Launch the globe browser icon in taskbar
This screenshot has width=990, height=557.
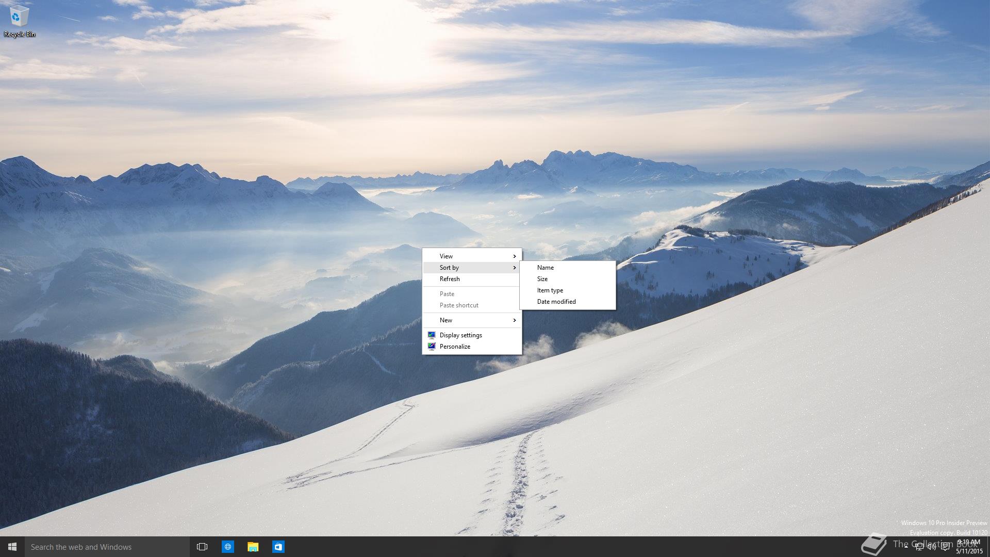(227, 547)
